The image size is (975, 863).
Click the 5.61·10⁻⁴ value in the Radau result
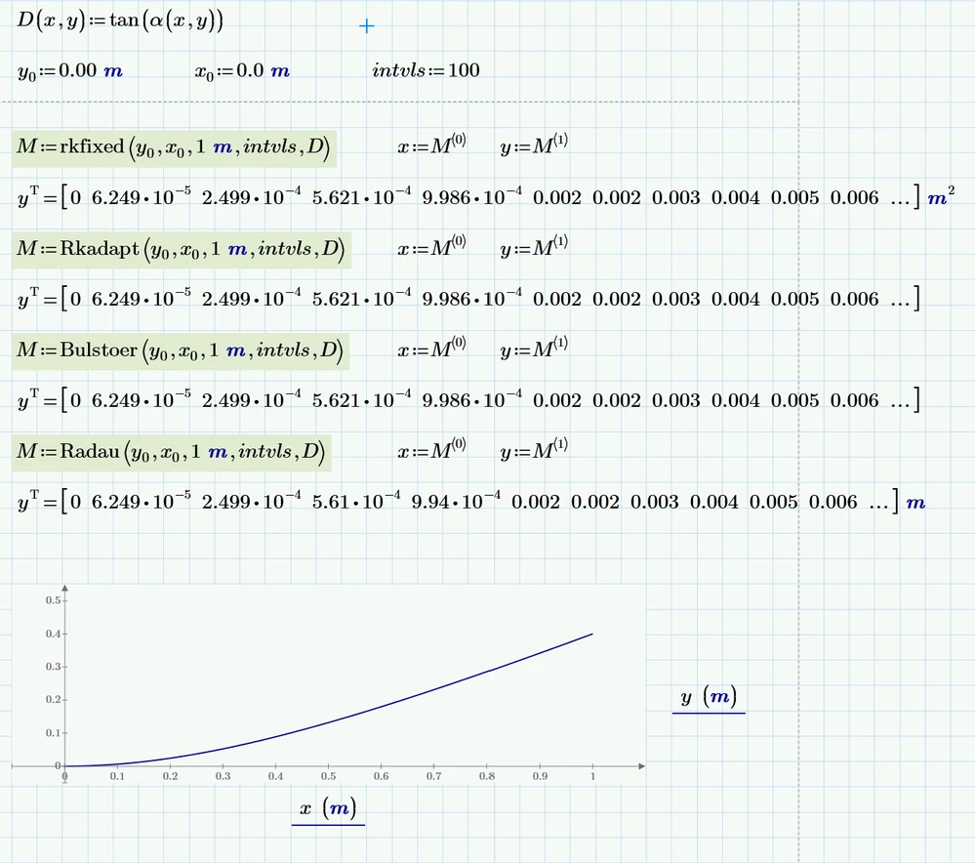coord(356,500)
